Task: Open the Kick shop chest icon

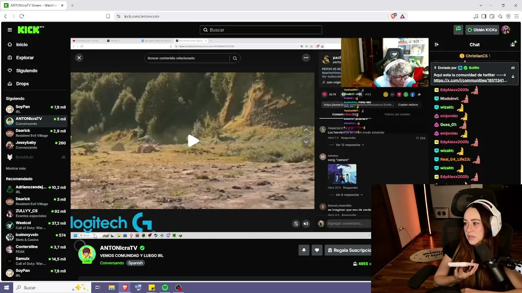Action: pyautogui.click(x=458, y=30)
